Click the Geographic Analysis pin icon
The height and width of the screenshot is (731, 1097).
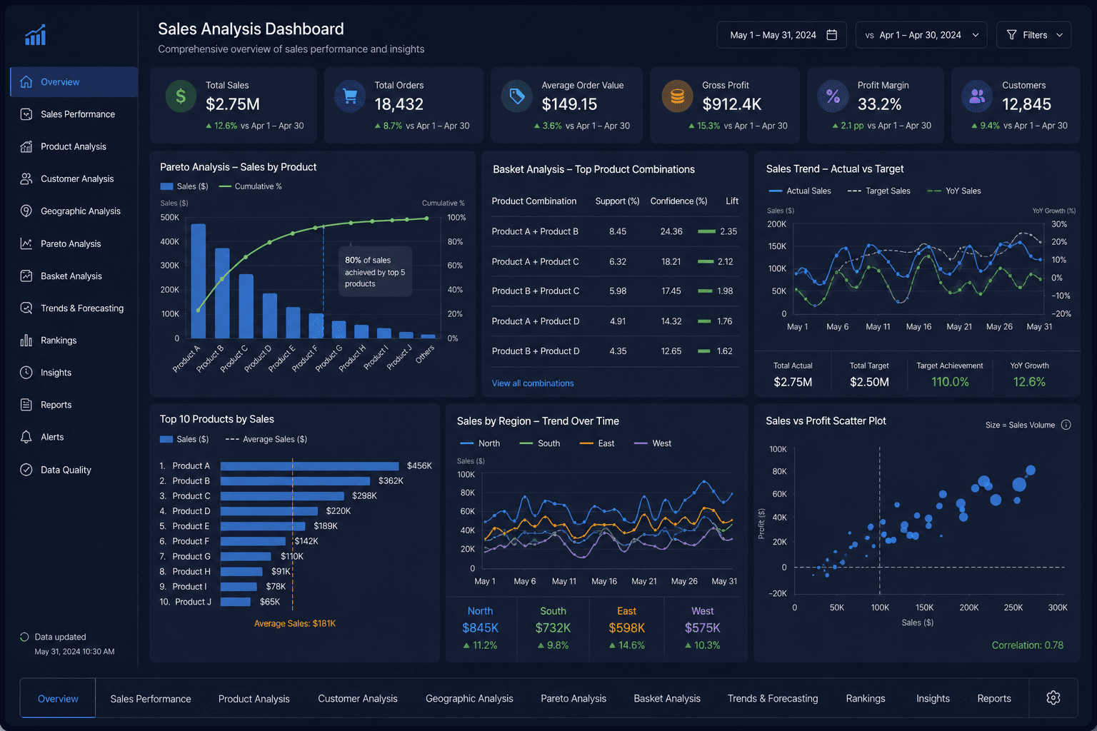coord(26,211)
